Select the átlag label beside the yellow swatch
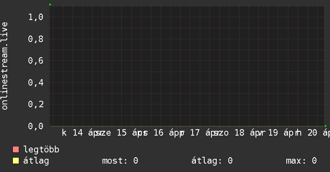Image resolution: width=330 pixels, height=172 pixels. [36, 161]
